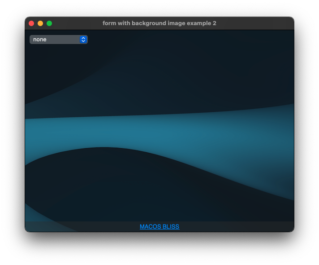Minimize the window with the yellow button

tap(40, 23)
